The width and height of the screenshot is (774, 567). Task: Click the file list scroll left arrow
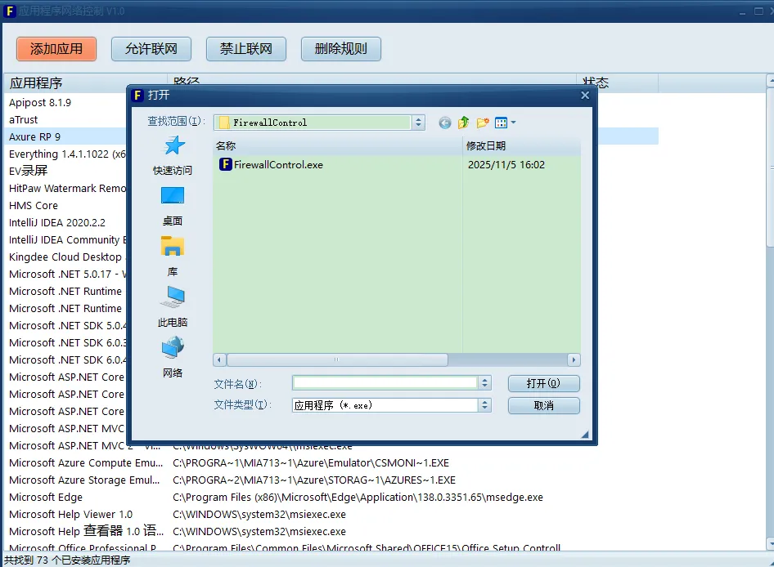coord(219,360)
